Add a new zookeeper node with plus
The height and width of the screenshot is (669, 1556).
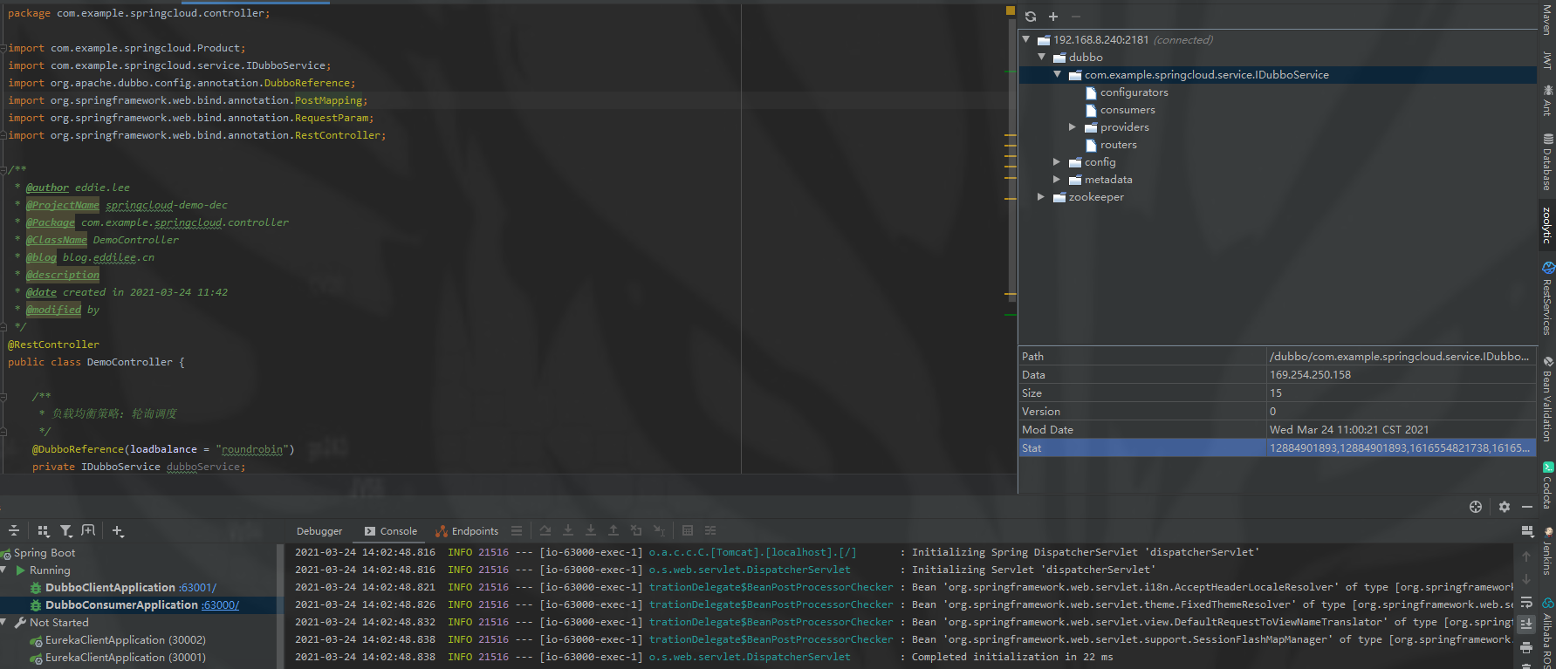1053,17
